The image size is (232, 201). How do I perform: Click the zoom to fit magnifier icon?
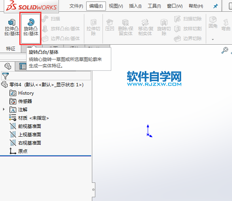coord(225,50)
